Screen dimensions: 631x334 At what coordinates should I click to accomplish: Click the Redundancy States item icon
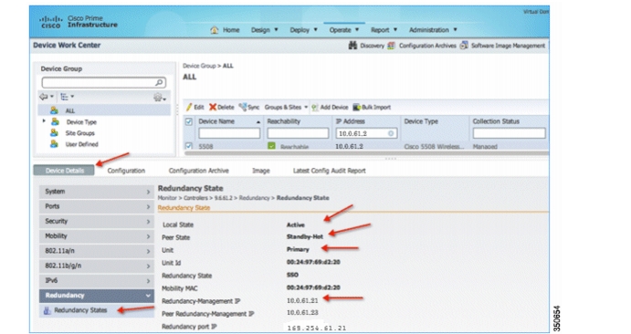[47, 310]
